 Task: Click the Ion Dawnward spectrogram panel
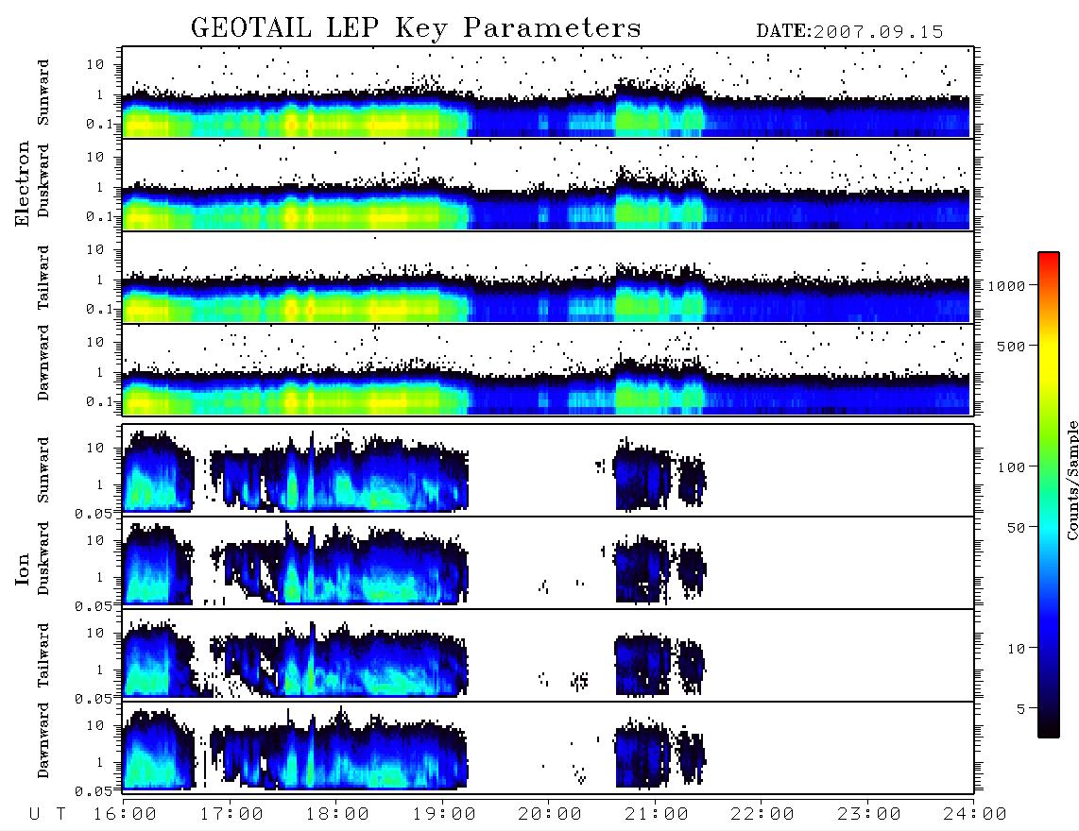pyautogui.click(x=548, y=748)
